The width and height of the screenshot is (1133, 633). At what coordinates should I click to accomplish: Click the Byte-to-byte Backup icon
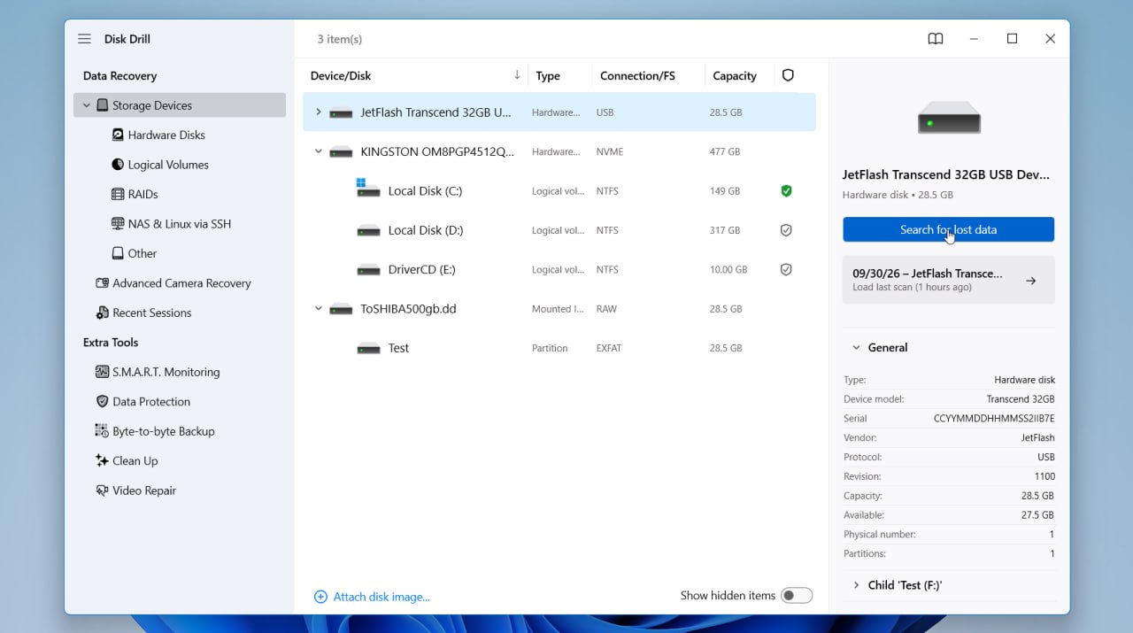pos(102,431)
